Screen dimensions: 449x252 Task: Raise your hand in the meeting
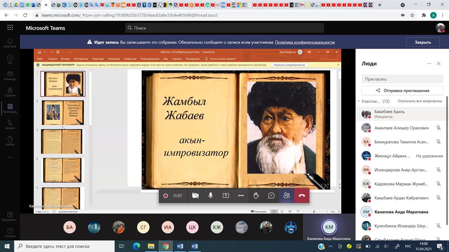[x=256, y=196]
